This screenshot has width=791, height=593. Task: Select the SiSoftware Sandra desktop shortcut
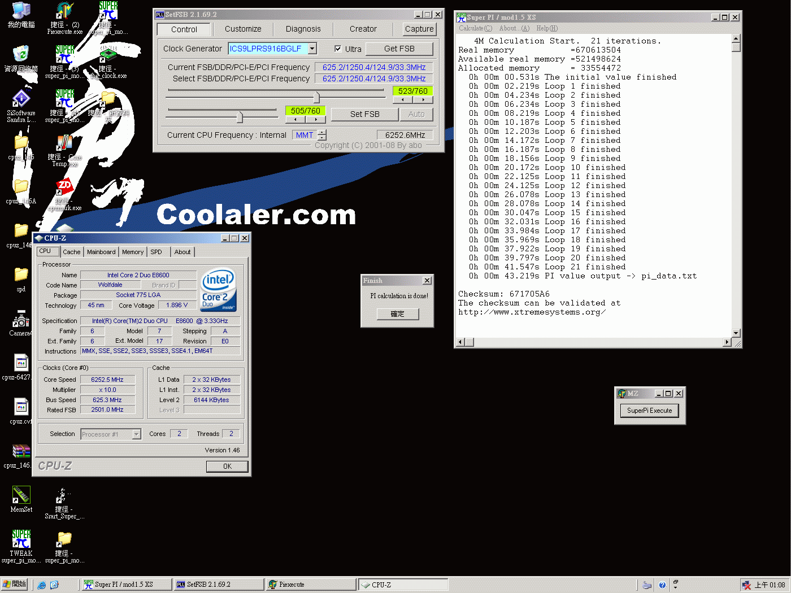pyautogui.click(x=21, y=106)
